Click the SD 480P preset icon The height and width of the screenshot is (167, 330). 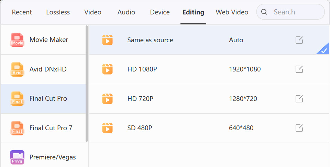107,128
